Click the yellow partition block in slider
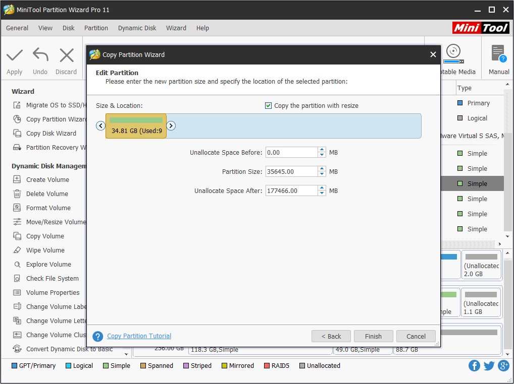 [136, 126]
